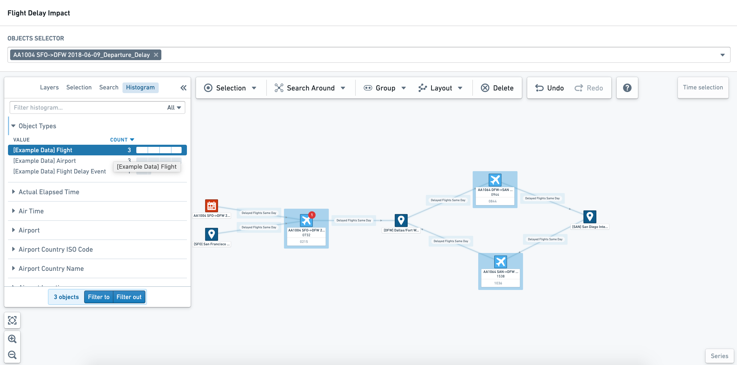
Task: Click the fit-to-screen icon
Action: (x=12, y=320)
